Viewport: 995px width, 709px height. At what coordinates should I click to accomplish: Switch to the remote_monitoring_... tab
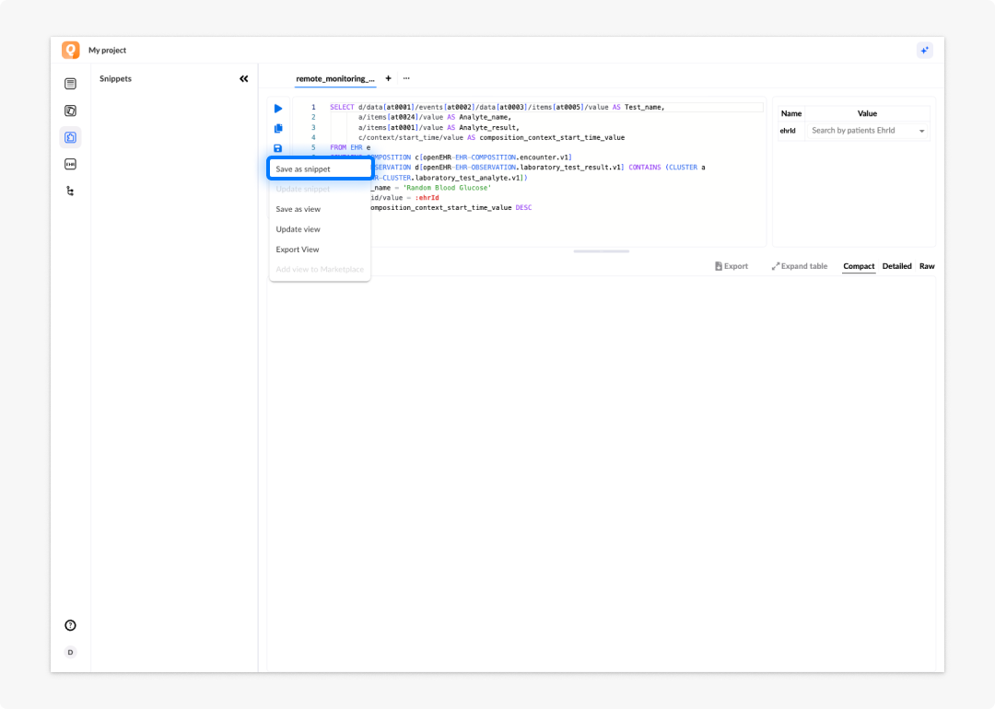coord(335,78)
